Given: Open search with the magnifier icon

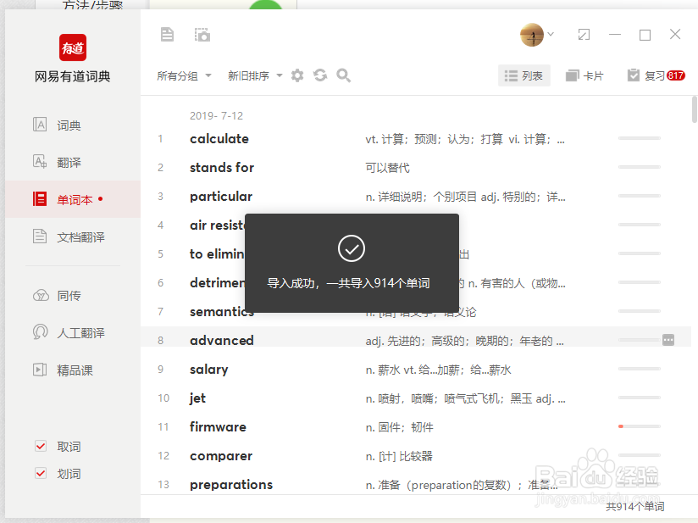Looking at the screenshot, I should pos(342,75).
